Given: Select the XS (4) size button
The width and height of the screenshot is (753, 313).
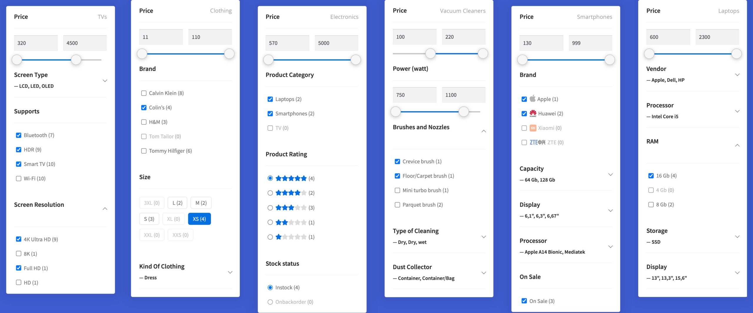Looking at the screenshot, I should 199,219.
